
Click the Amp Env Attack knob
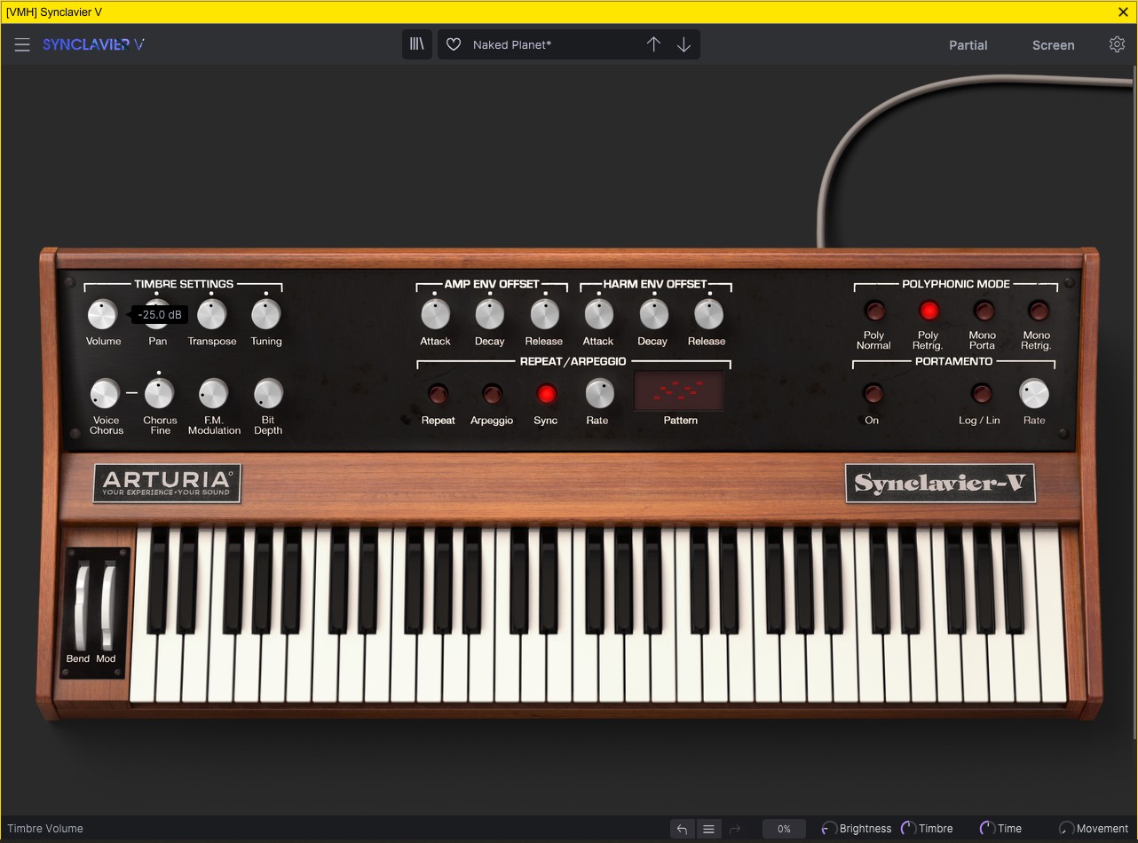point(435,314)
